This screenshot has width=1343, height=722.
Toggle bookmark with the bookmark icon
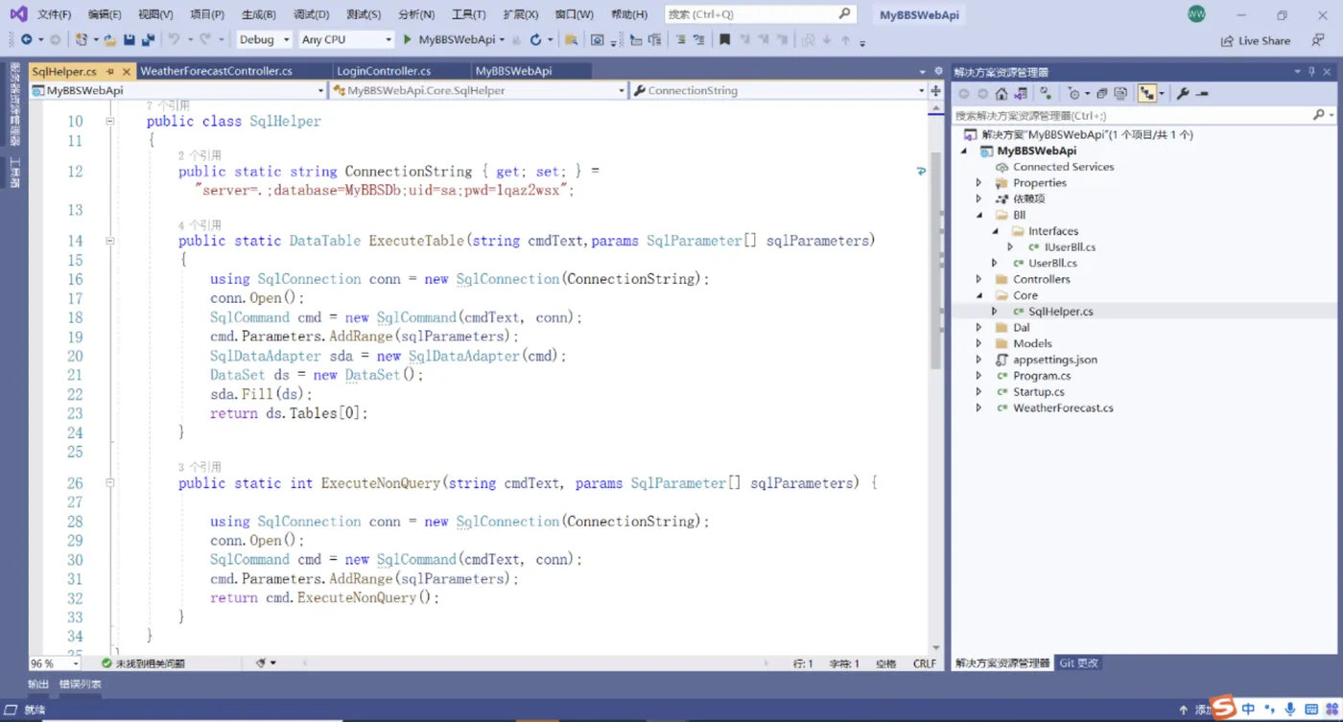tap(725, 39)
